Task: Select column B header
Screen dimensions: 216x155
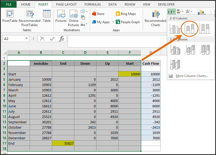Action: click(x=41, y=52)
